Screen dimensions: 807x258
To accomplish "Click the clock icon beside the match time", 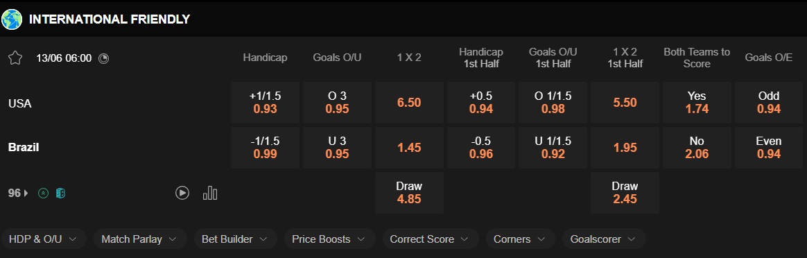I will (x=103, y=58).
